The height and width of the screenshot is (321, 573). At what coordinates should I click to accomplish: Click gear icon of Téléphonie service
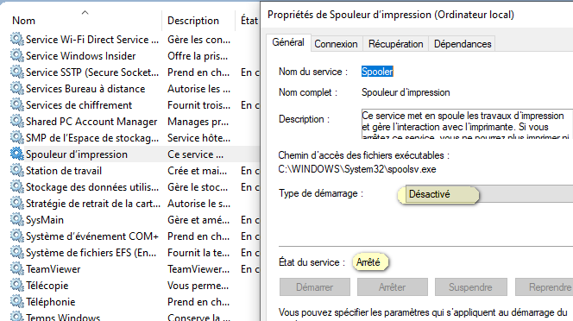(16, 302)
